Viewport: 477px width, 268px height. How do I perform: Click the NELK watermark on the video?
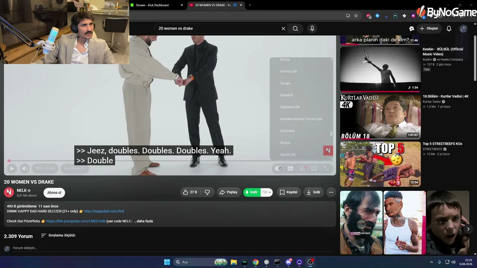(328, 150)
